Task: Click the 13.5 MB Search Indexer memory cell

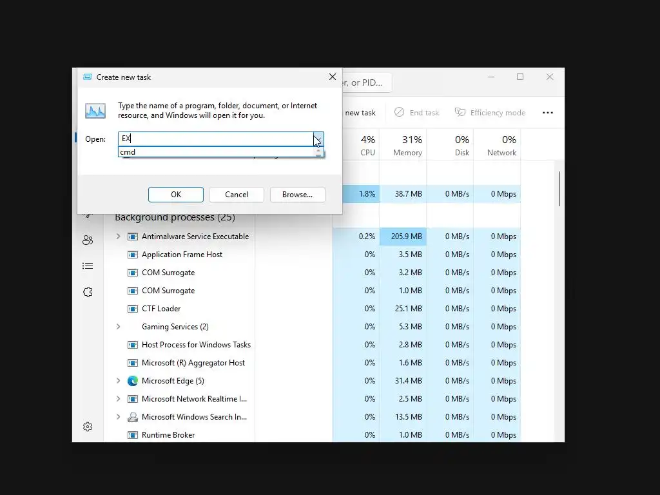Action: [x=403, y=417]
